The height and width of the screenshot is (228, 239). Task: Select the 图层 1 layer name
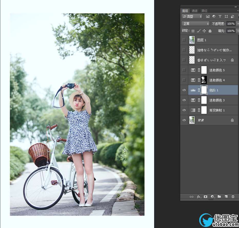click(202, 40)
